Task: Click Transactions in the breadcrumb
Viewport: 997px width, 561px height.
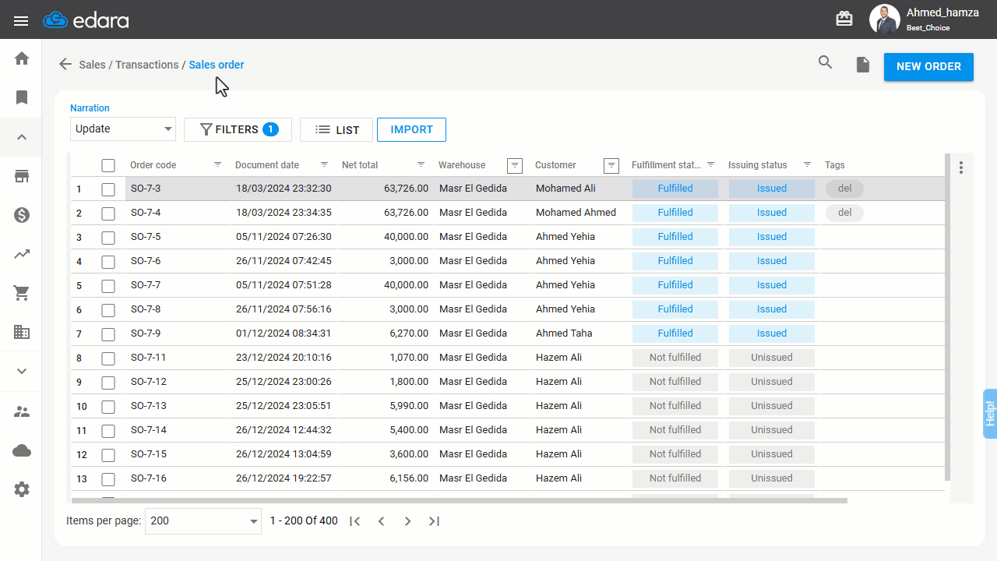Action: [x=147, y=65]
